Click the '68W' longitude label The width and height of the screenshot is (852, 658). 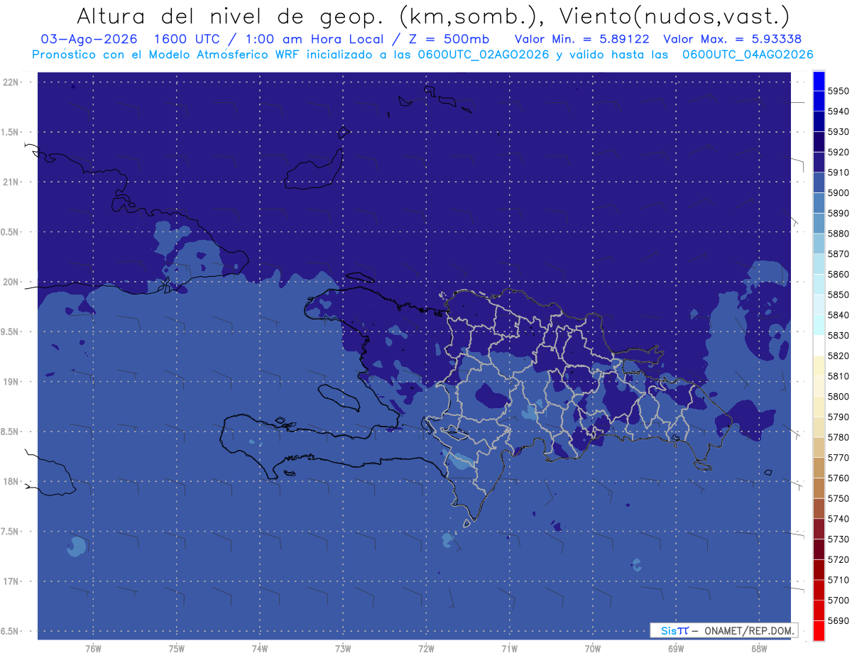759,649
